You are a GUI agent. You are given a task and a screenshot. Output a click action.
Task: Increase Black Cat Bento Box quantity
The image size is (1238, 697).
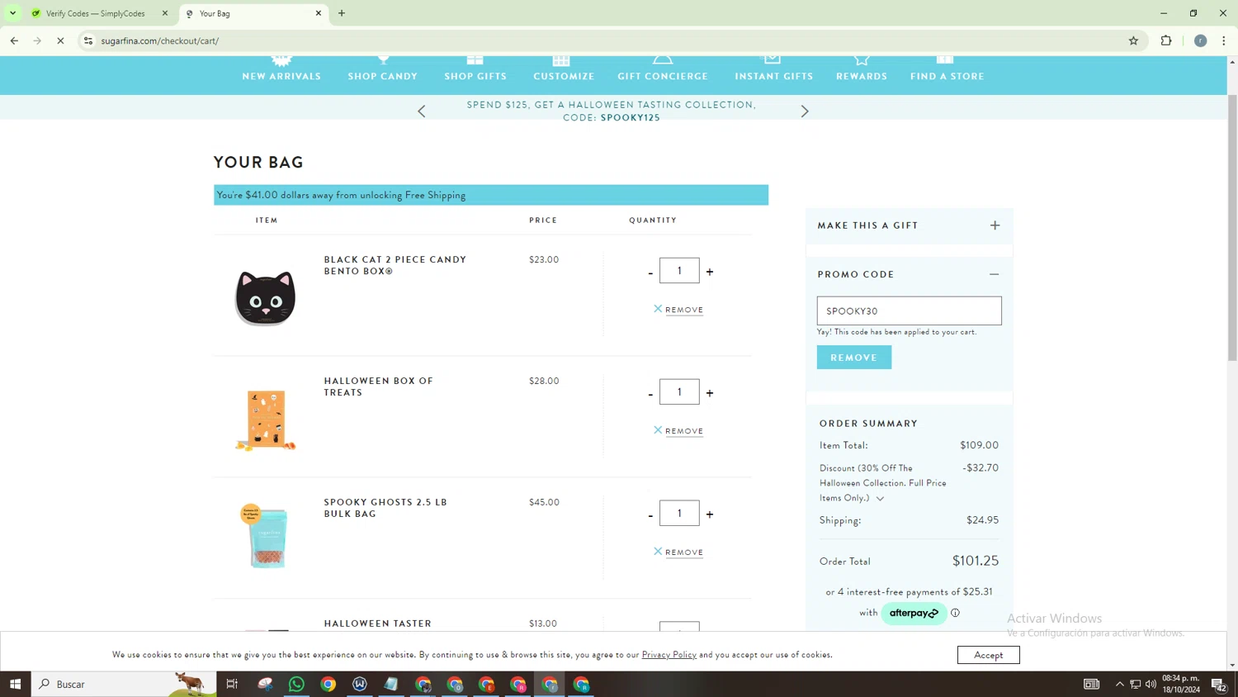click(710, 272)
